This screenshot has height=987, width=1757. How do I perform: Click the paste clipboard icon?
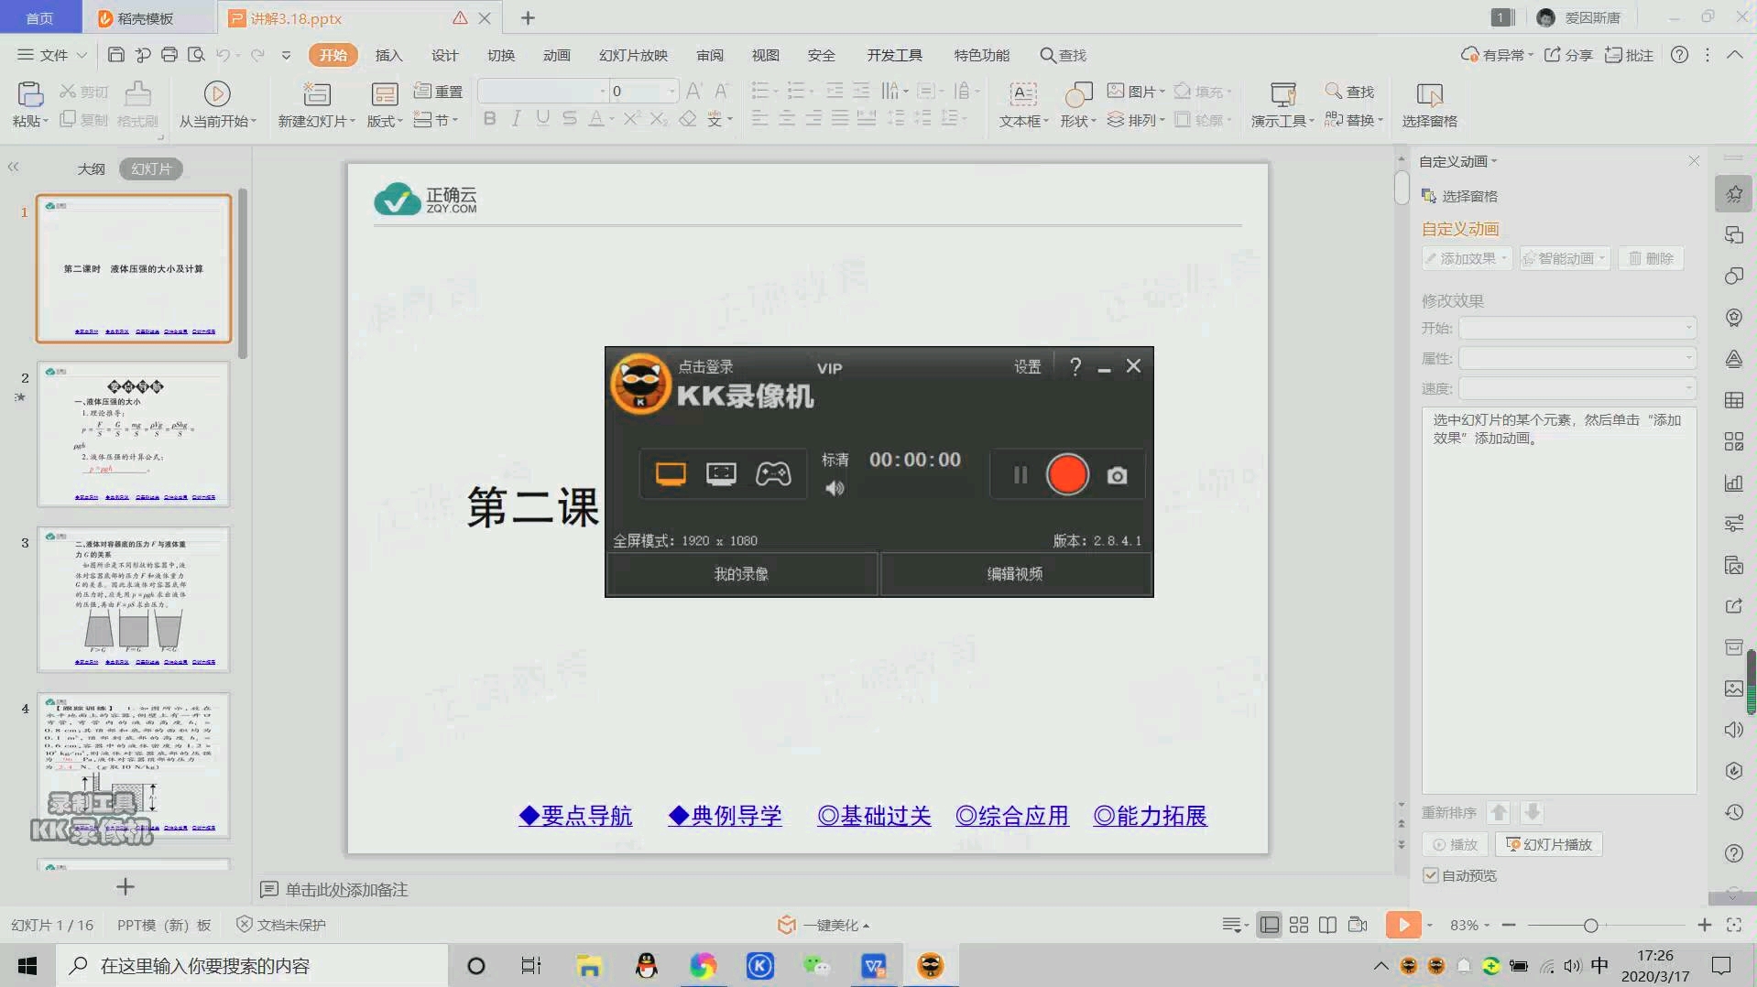click(x=30, y=93)
